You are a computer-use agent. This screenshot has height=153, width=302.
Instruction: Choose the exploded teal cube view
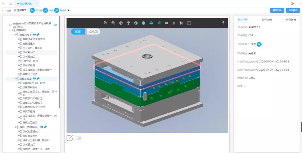pos(151,23)
